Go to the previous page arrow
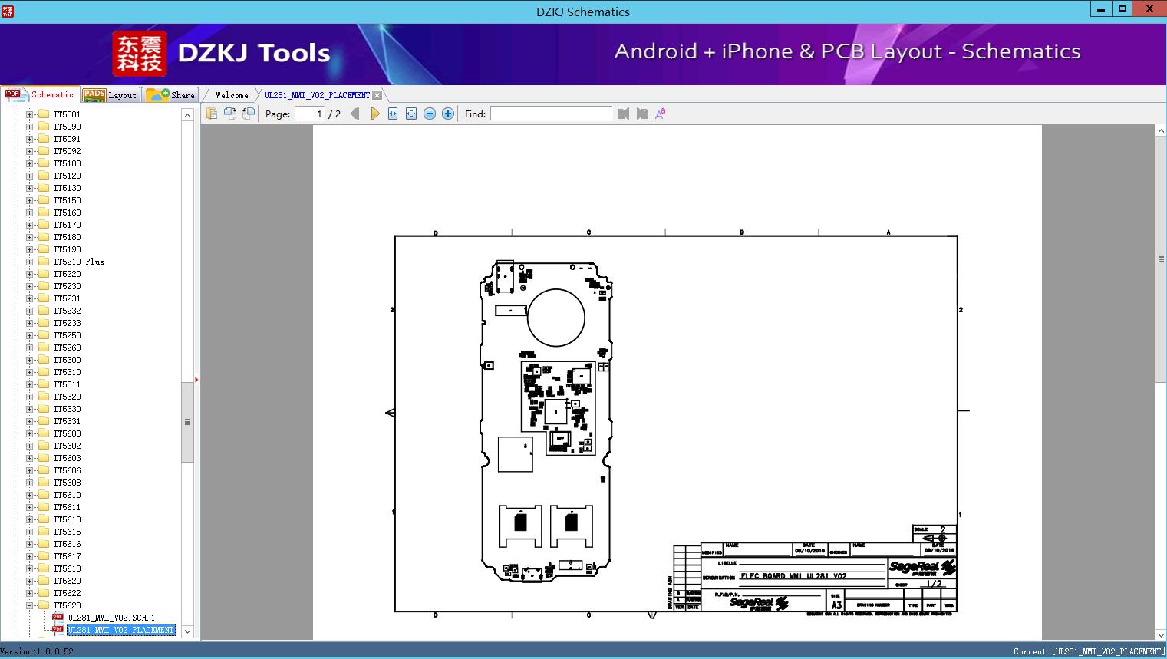Image resolution: width=1167 pixels, height=659 pixels. [x=354, y=114]
